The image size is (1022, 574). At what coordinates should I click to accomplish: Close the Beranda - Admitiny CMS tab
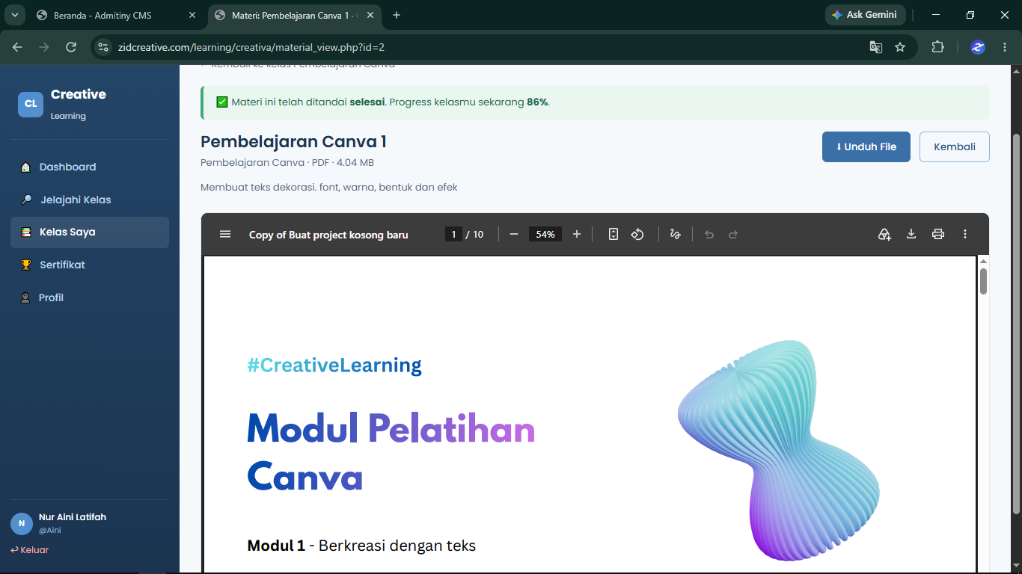(x=192, y=15)
